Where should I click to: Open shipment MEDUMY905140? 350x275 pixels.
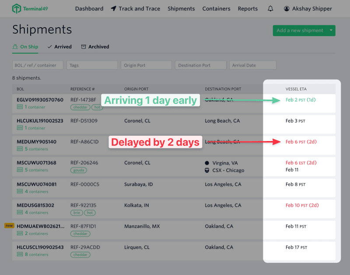coord(36,142)
